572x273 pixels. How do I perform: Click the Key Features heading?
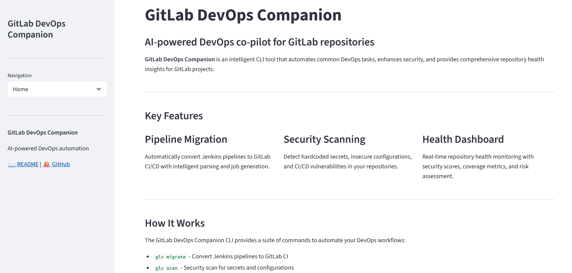click(x=174, y=116)
